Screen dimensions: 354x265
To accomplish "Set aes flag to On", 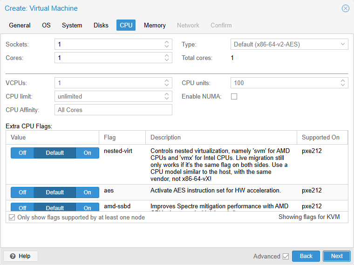I will 88,192.
